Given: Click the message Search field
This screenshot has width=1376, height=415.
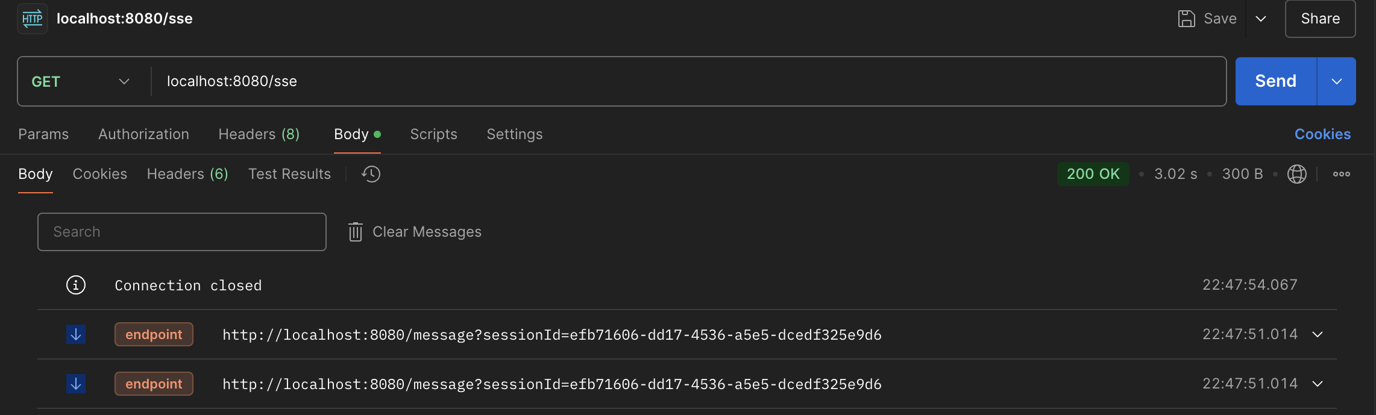Looking at the screenshot, I should pos(181,232).
